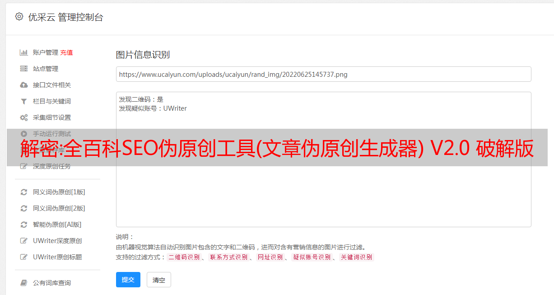Click the gear icon beside 优采云 管理控制台
Screen dimensions: 554x295
[x=19, y=17]
